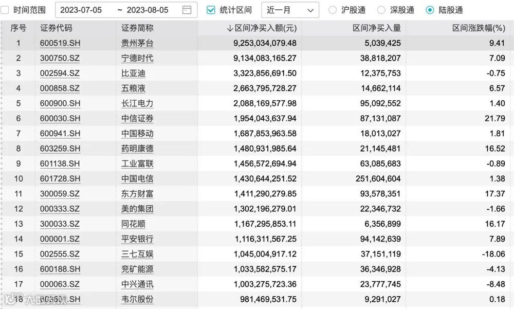Select net buy amount 9,253,034,079.48
514x309 pixels.
[265, 43]
